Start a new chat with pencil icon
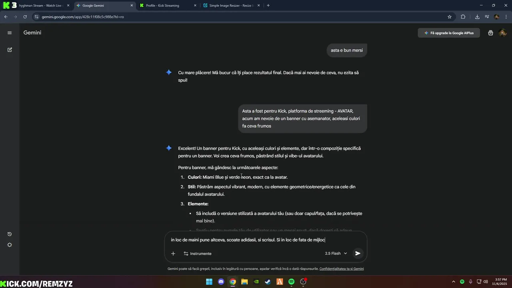Image resolution: width=512 pixels, height=288 pixels. (10, 50)
